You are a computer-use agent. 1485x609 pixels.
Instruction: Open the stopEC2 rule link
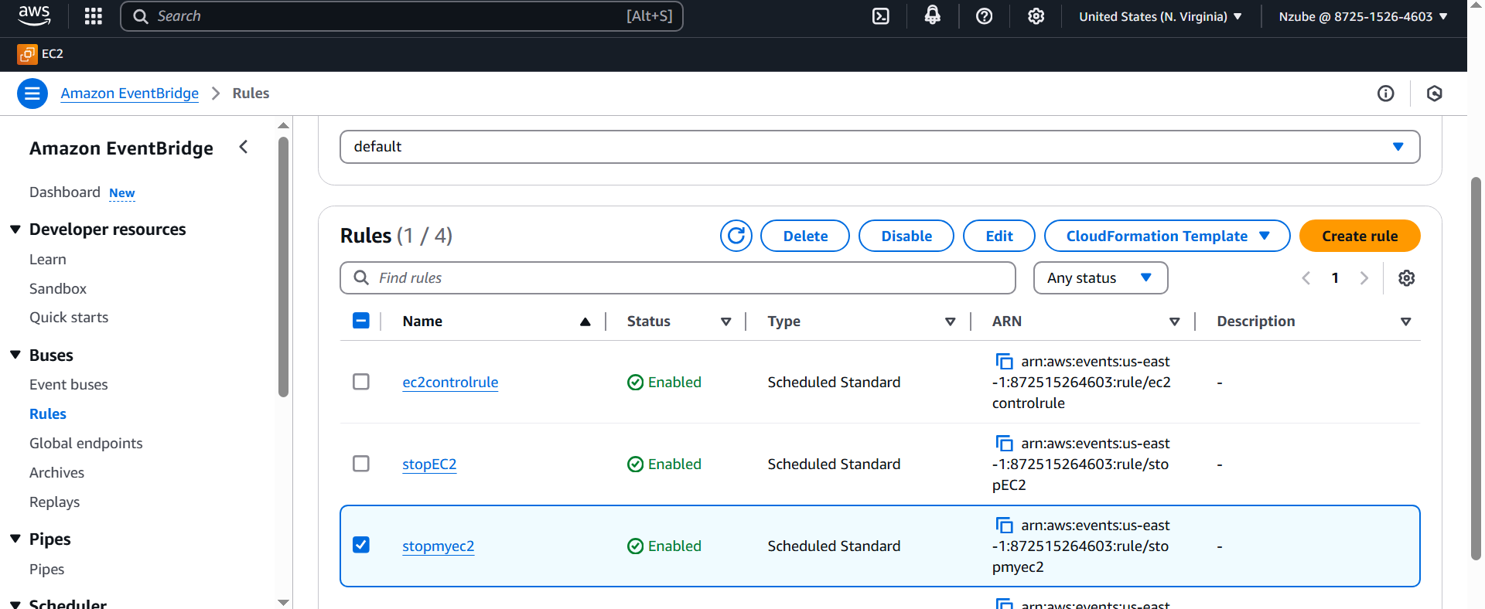coord(429,464)
